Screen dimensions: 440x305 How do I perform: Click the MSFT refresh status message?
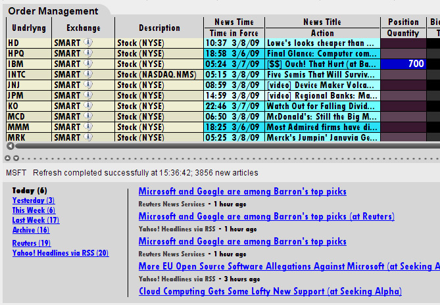pos(132,173)
